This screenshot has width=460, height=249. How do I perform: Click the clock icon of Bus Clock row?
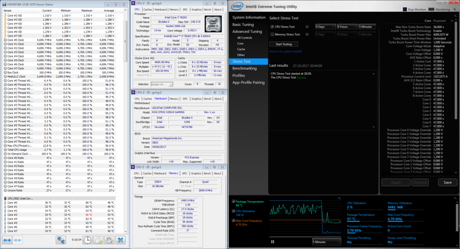(5, 72)
